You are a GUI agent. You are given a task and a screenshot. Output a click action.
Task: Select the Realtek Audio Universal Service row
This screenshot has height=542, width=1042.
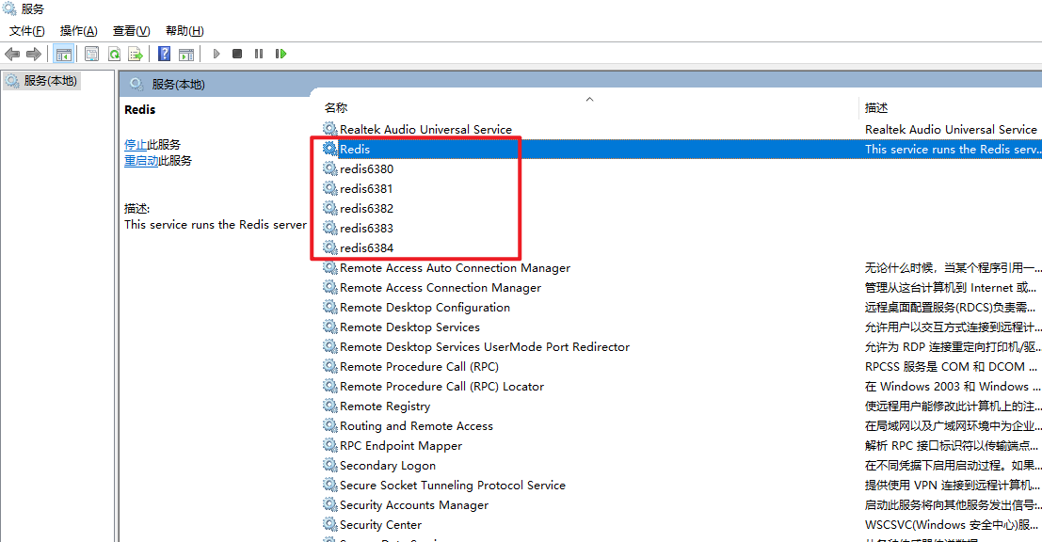(681, 130)
